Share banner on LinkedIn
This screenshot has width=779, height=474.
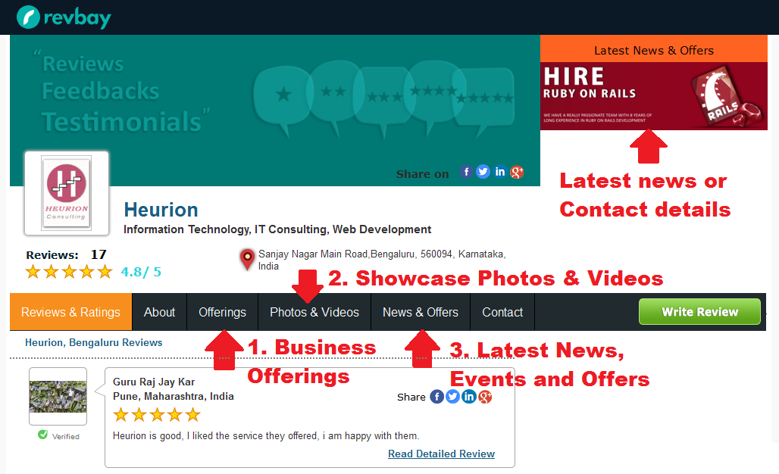[500, 172]
